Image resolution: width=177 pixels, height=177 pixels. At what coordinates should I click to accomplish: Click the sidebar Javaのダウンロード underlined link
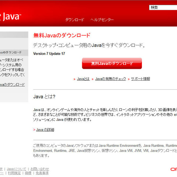(x=12, y=84)
